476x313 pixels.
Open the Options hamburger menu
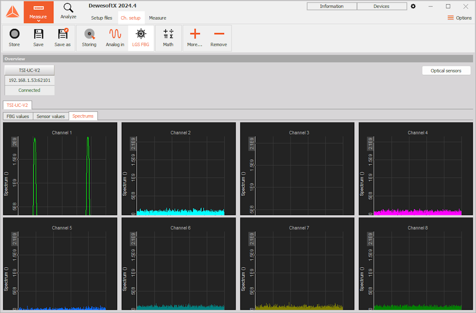point(460,18)
